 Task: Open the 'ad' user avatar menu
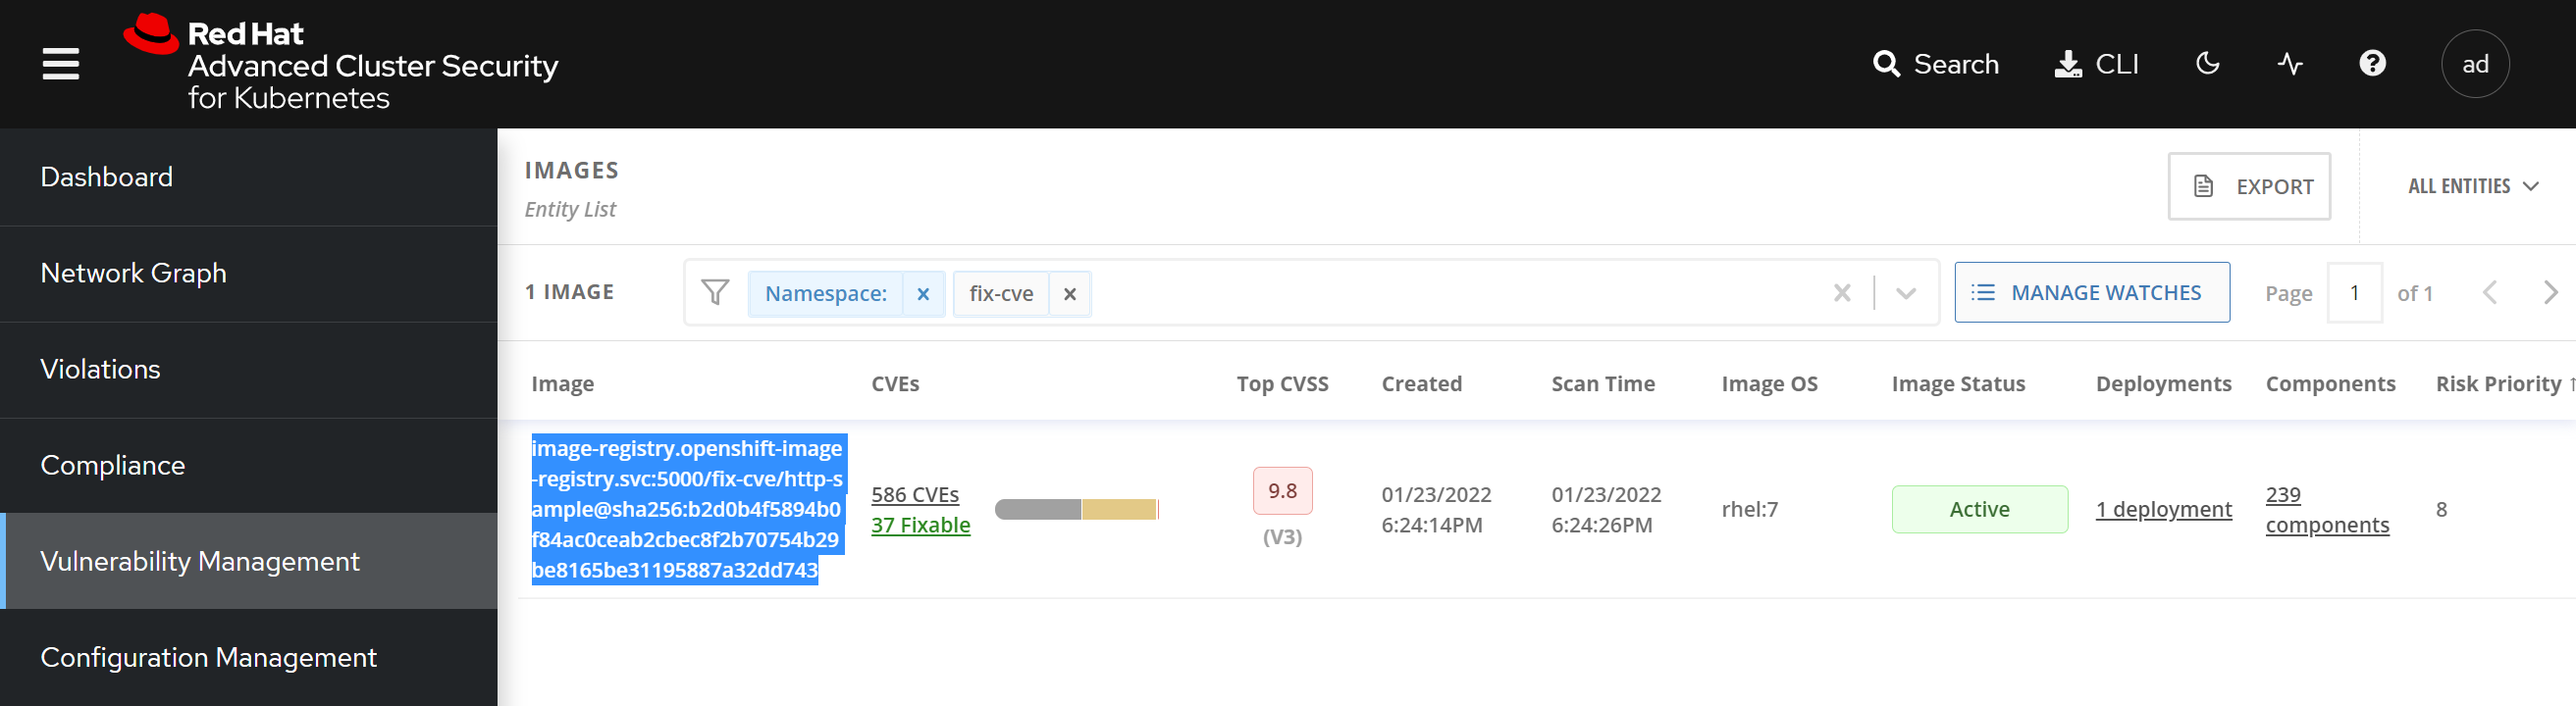point(2475,64)
